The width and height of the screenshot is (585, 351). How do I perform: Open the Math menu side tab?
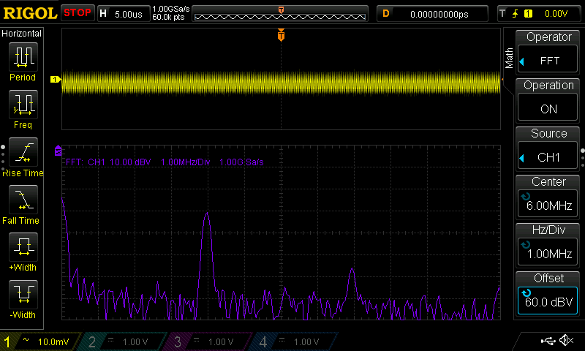click(509, 58)
